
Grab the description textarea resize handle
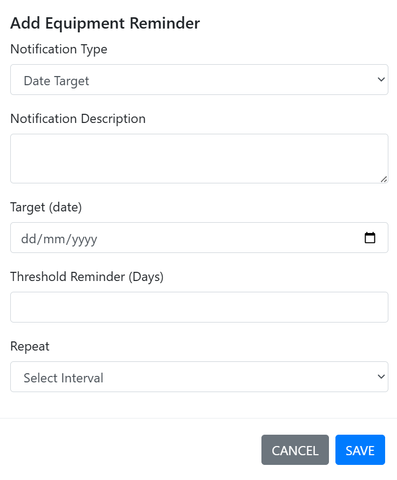pyautogui.click(x=383, y=179)
